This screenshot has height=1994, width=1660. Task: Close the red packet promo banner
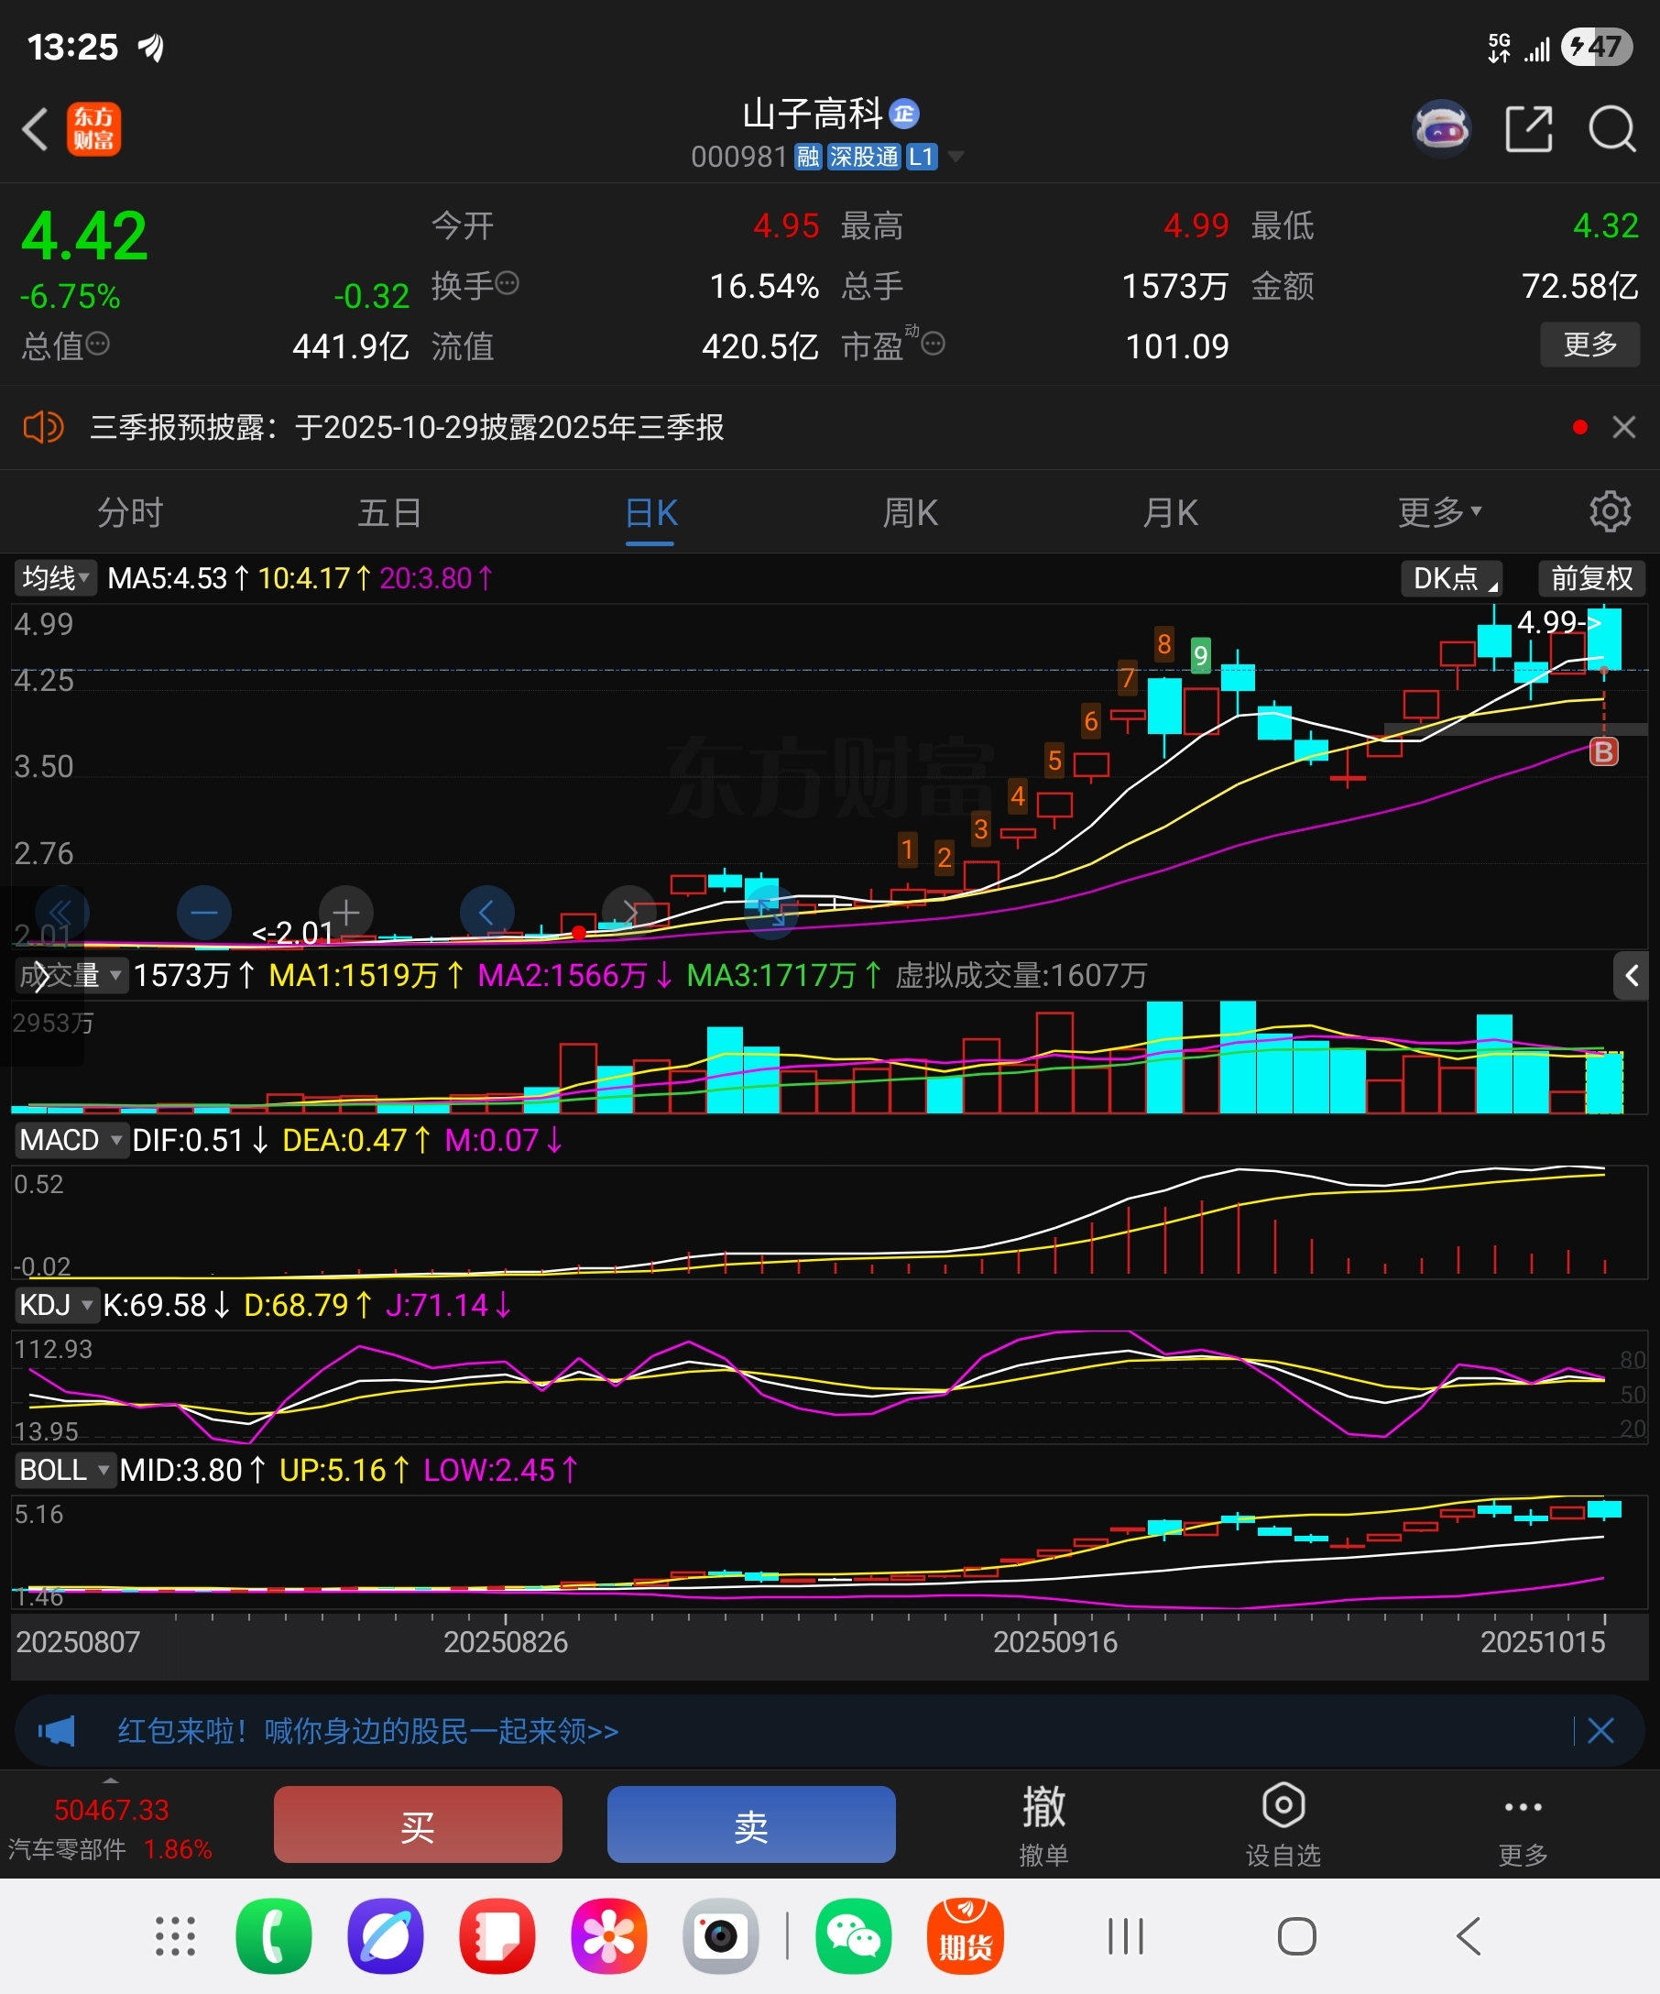coord(1601,1730)
